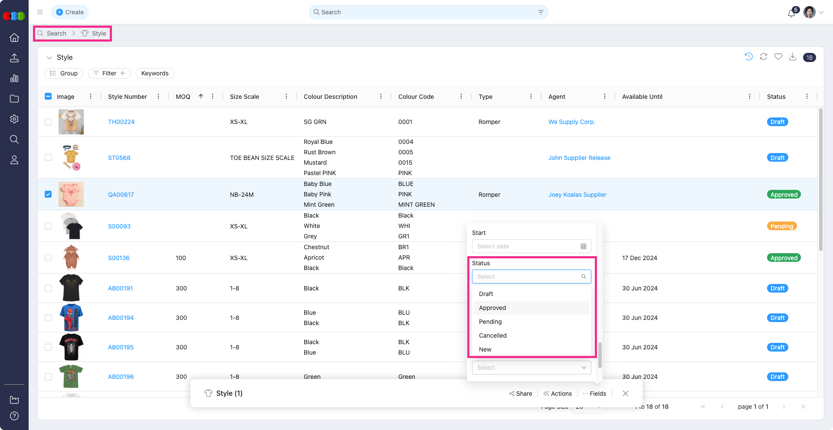Click the Actions button in selection bar
Screen dimensions: 833x430
click(x=558, y=394)
